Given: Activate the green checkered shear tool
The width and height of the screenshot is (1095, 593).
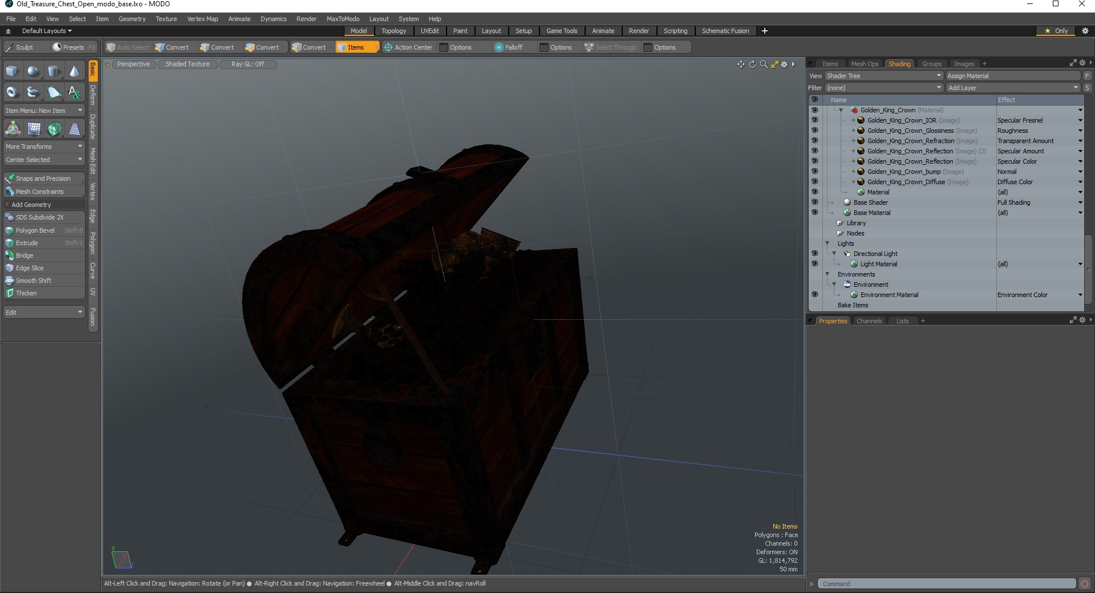Looking at the screenshot, I should [54, 129].
